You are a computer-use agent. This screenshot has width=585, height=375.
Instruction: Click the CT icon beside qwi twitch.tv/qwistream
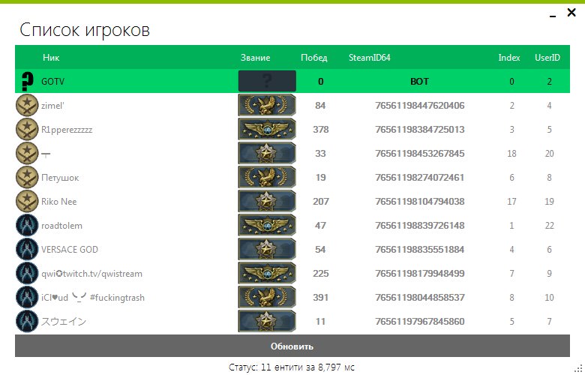(x=27, y=274)
